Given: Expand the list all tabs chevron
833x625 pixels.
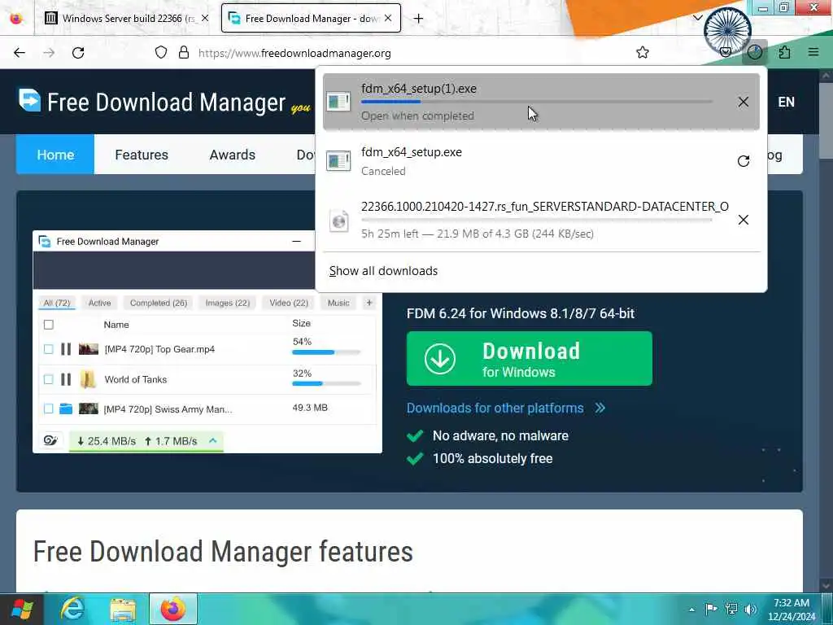Looking at the screenshot, I should [x=698, y=18].
